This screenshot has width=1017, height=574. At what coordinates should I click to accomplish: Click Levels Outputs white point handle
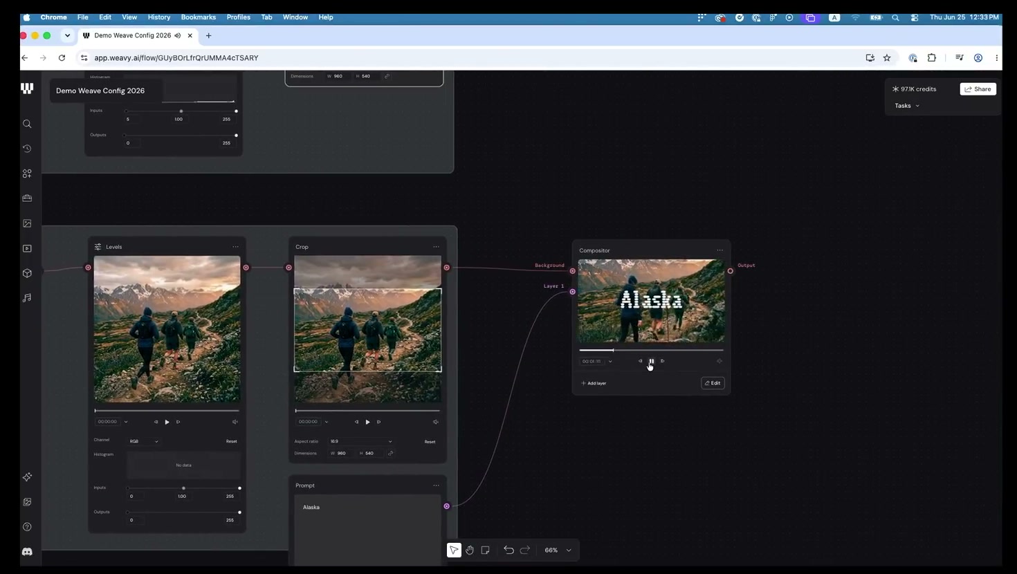tap(240, 512)
